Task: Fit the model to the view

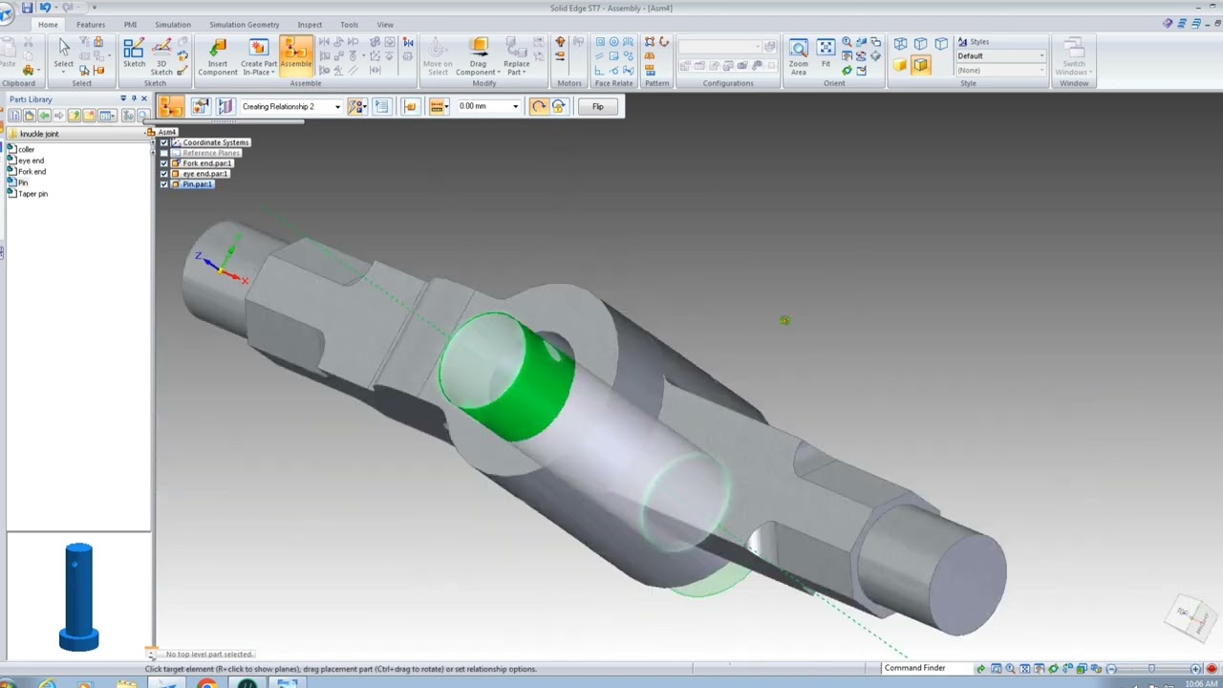Action: tap(826, 53)
